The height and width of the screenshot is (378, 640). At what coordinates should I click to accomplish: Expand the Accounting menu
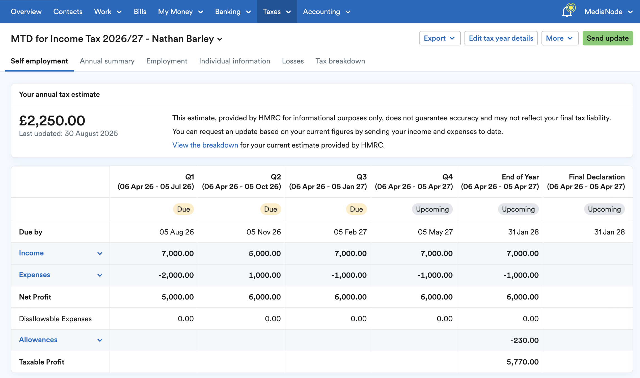pyautogui.click(x=326, y=12)
